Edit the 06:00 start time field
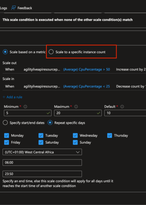 click(x=42, y=162)
